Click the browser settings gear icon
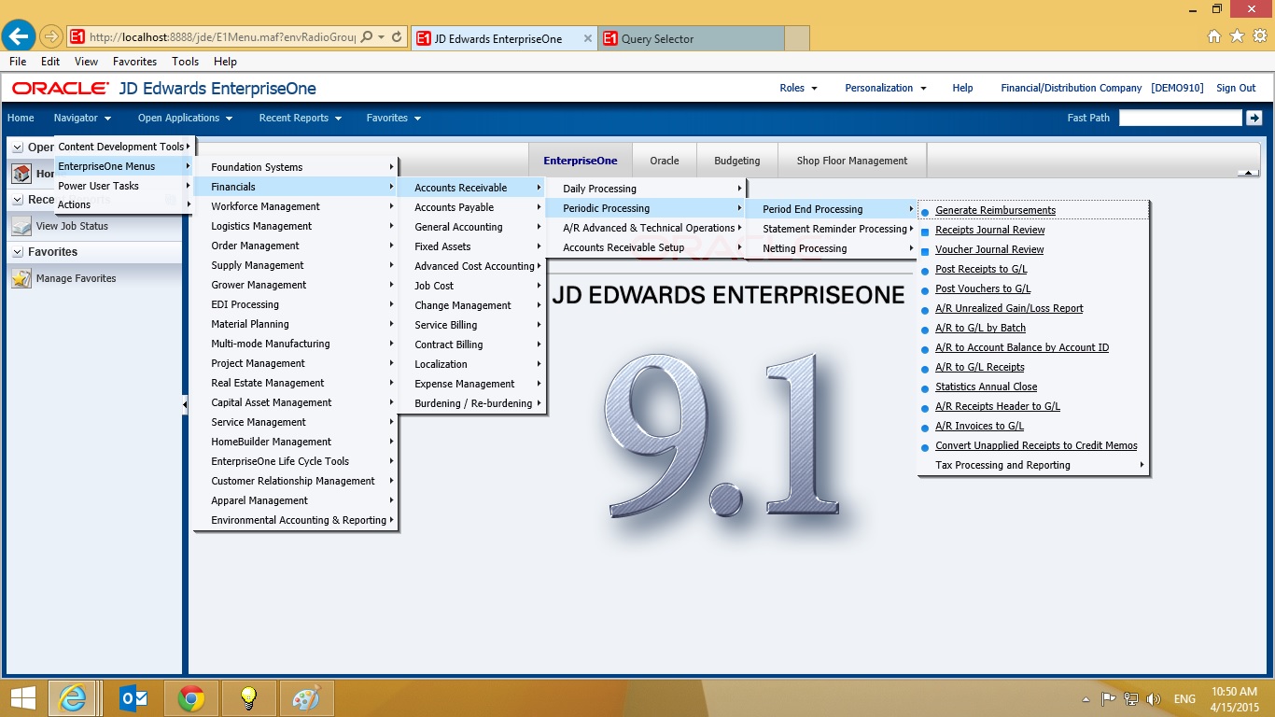The height and width of the screenshot is (717, 1275). click(x=1259, y=36)
